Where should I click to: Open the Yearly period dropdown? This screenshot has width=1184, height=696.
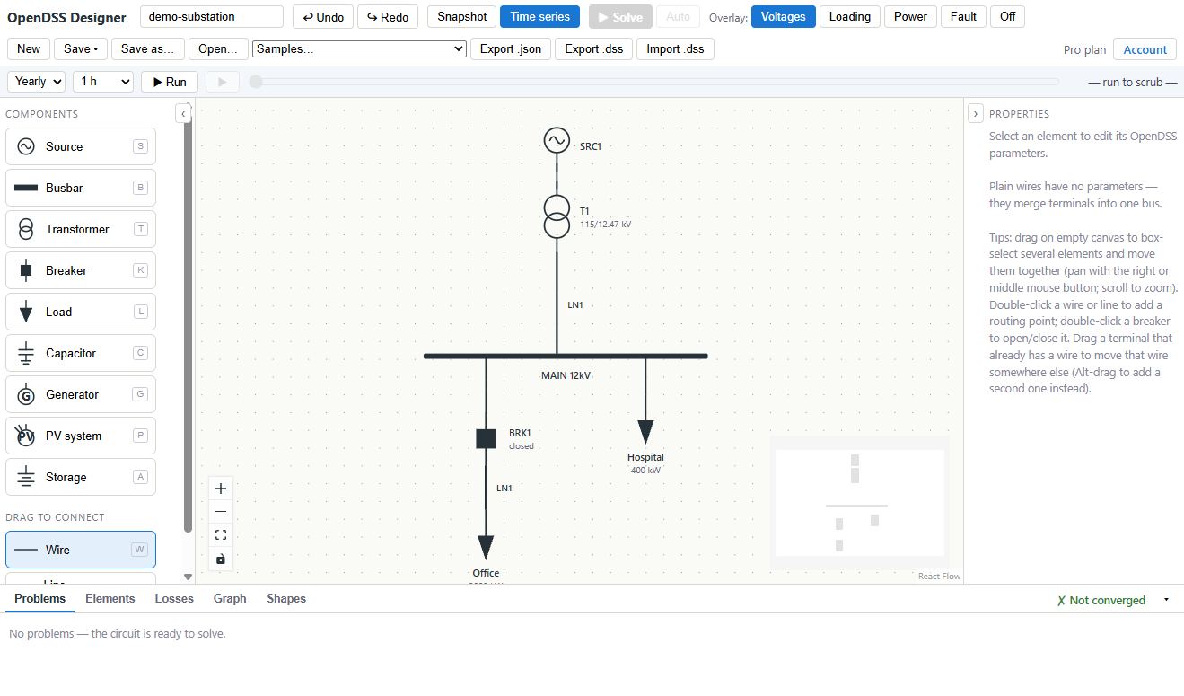(37, 82)
